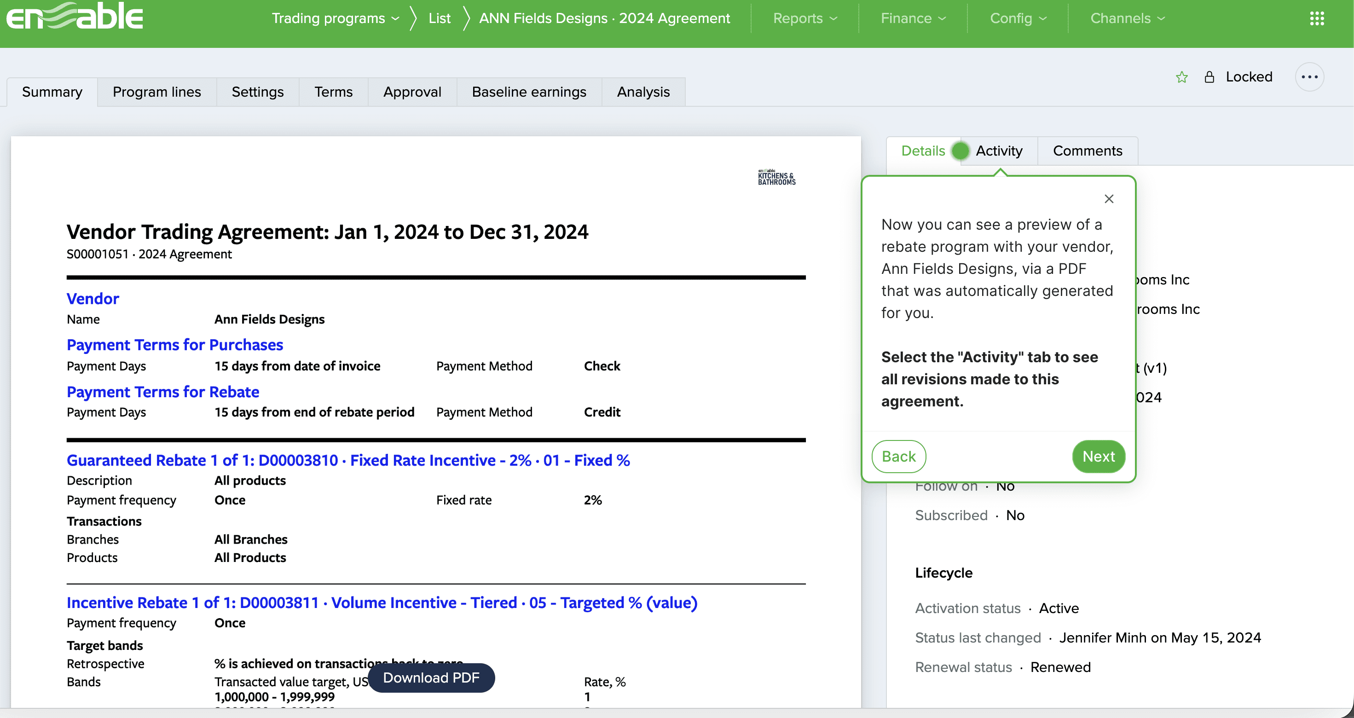This screenshot has height=718, width=1354.
Task: Open the Finance dropdown menu
Action: pyautogui.click(x=913, y=18)
